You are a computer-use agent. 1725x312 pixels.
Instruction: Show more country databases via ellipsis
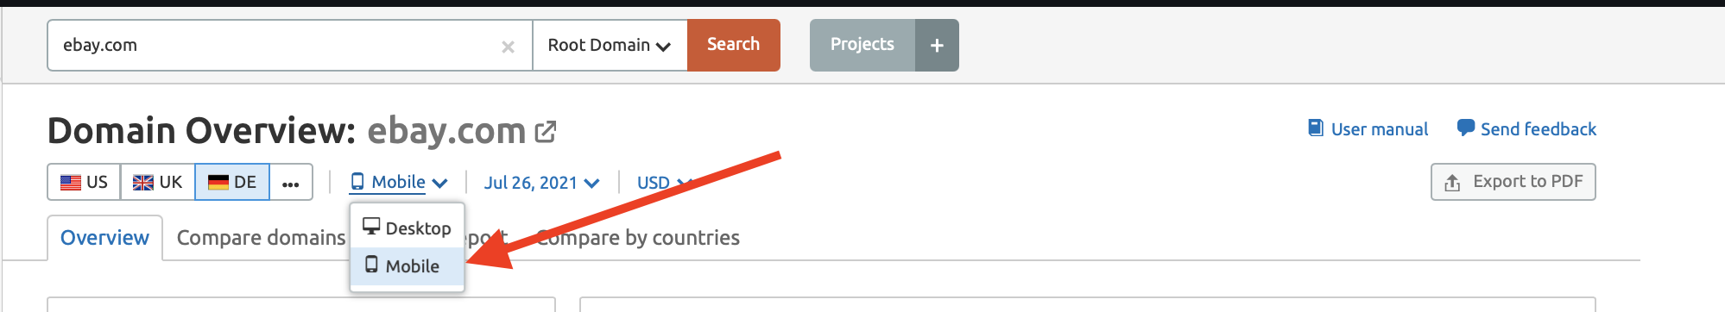pos(291,182)
